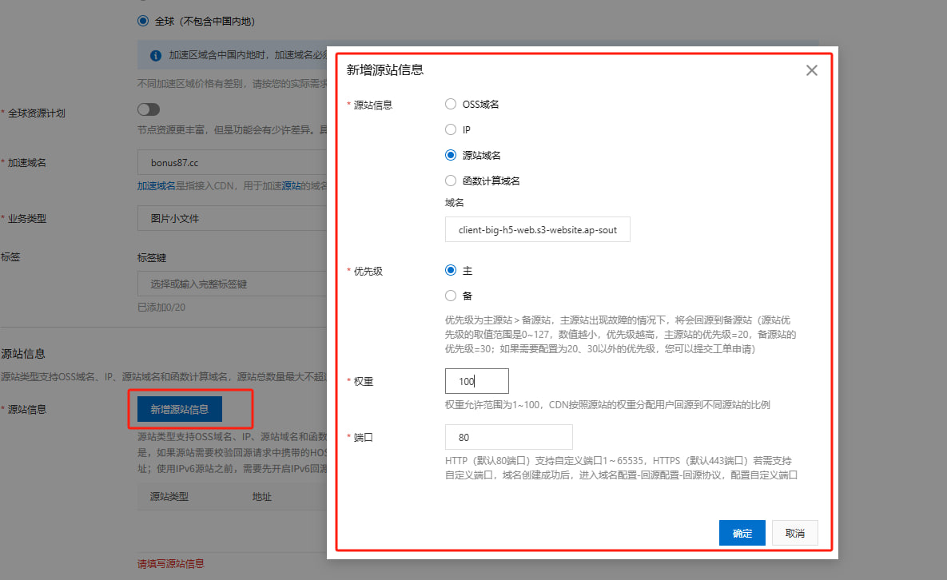
Task: Select the 全球 (不包含中国内地) region radio
Action: pyautogui.click(x=143, y=22)
